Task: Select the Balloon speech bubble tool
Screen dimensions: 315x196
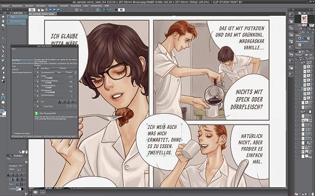Action: coord(3,103)
